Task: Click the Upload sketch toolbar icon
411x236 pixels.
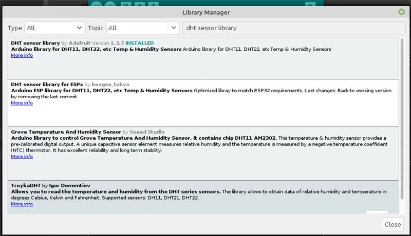Action: tap(110, 4)
